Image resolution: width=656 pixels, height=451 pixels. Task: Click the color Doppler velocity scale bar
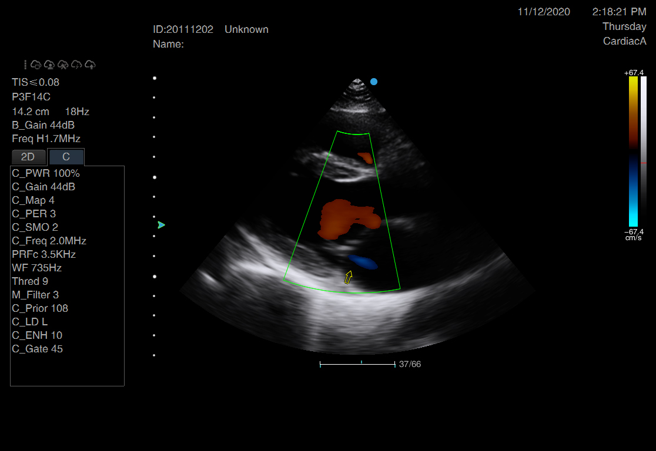[x=632, y=152]
